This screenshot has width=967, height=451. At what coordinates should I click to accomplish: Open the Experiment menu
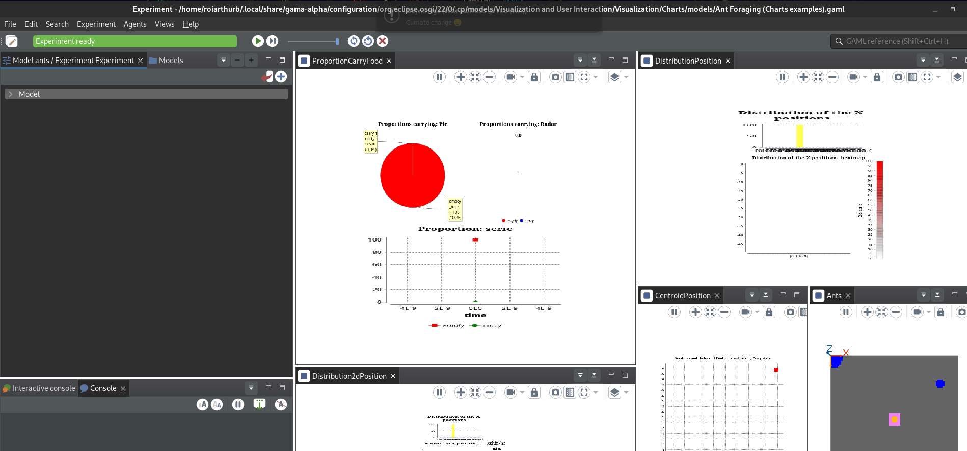pos(96,24)
